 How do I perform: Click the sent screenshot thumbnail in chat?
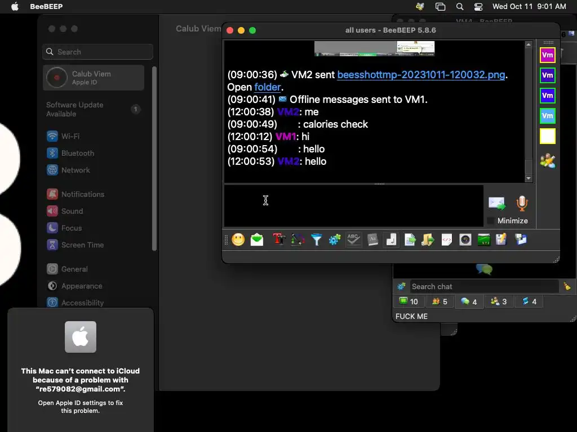click(x=374, y=48)
